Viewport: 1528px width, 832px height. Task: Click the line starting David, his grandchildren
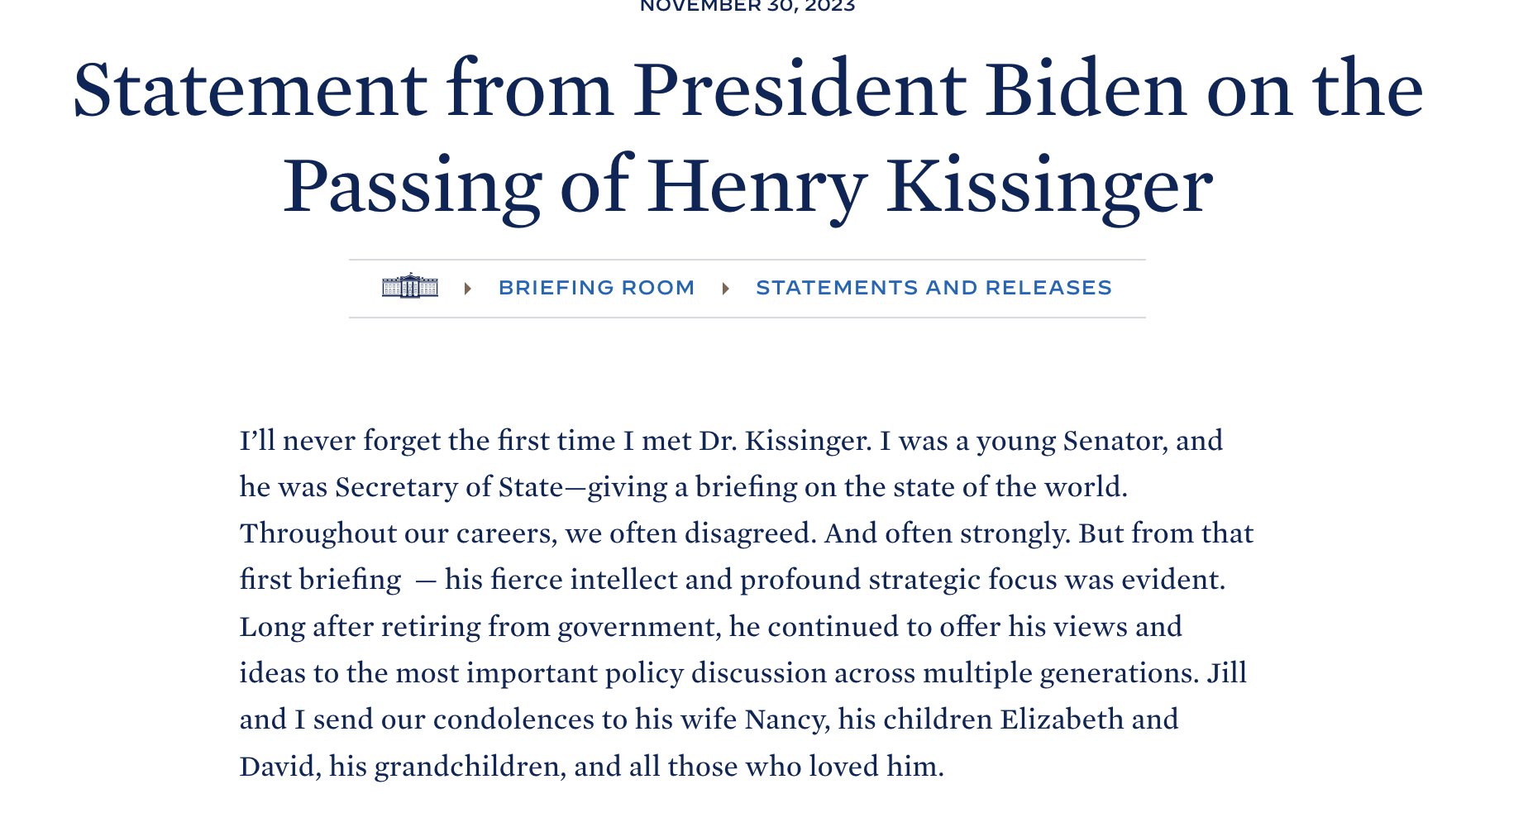click(x=592, y=767)
